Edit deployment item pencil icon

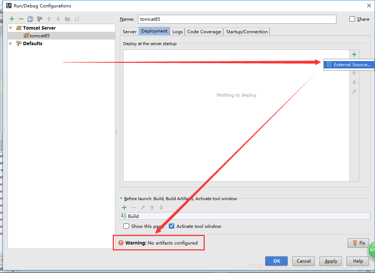[x=354, y=91]
